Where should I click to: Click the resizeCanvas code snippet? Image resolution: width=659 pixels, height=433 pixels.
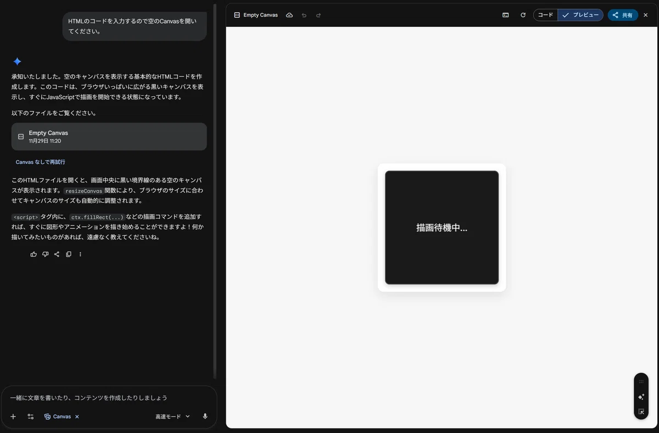click(x=83, y=191)
